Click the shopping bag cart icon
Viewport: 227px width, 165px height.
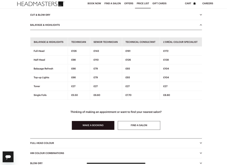(194, 3)
